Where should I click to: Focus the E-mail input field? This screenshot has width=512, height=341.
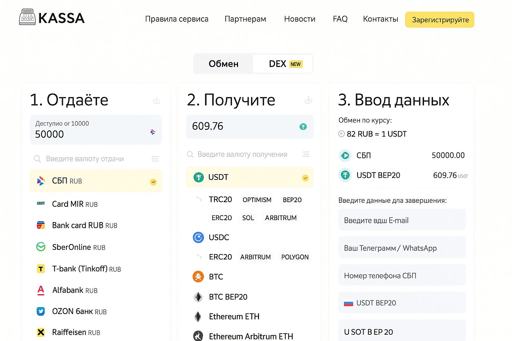(x=402, y=220)
